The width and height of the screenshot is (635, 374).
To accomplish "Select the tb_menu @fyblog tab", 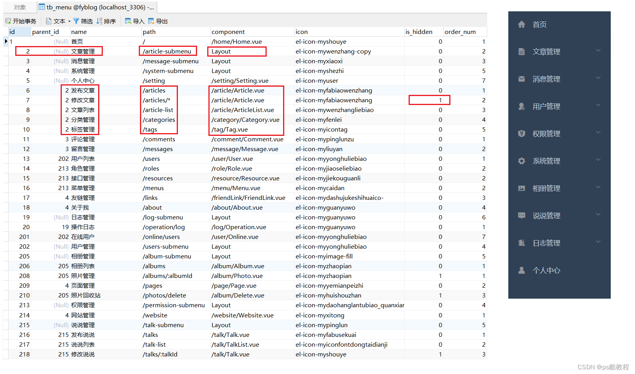I will point(96,7).
